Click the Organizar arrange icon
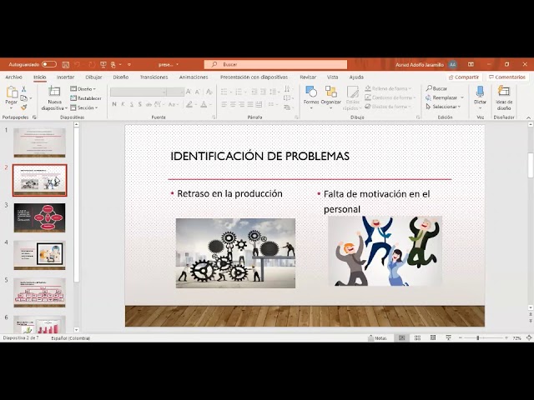 pos(331,92)
